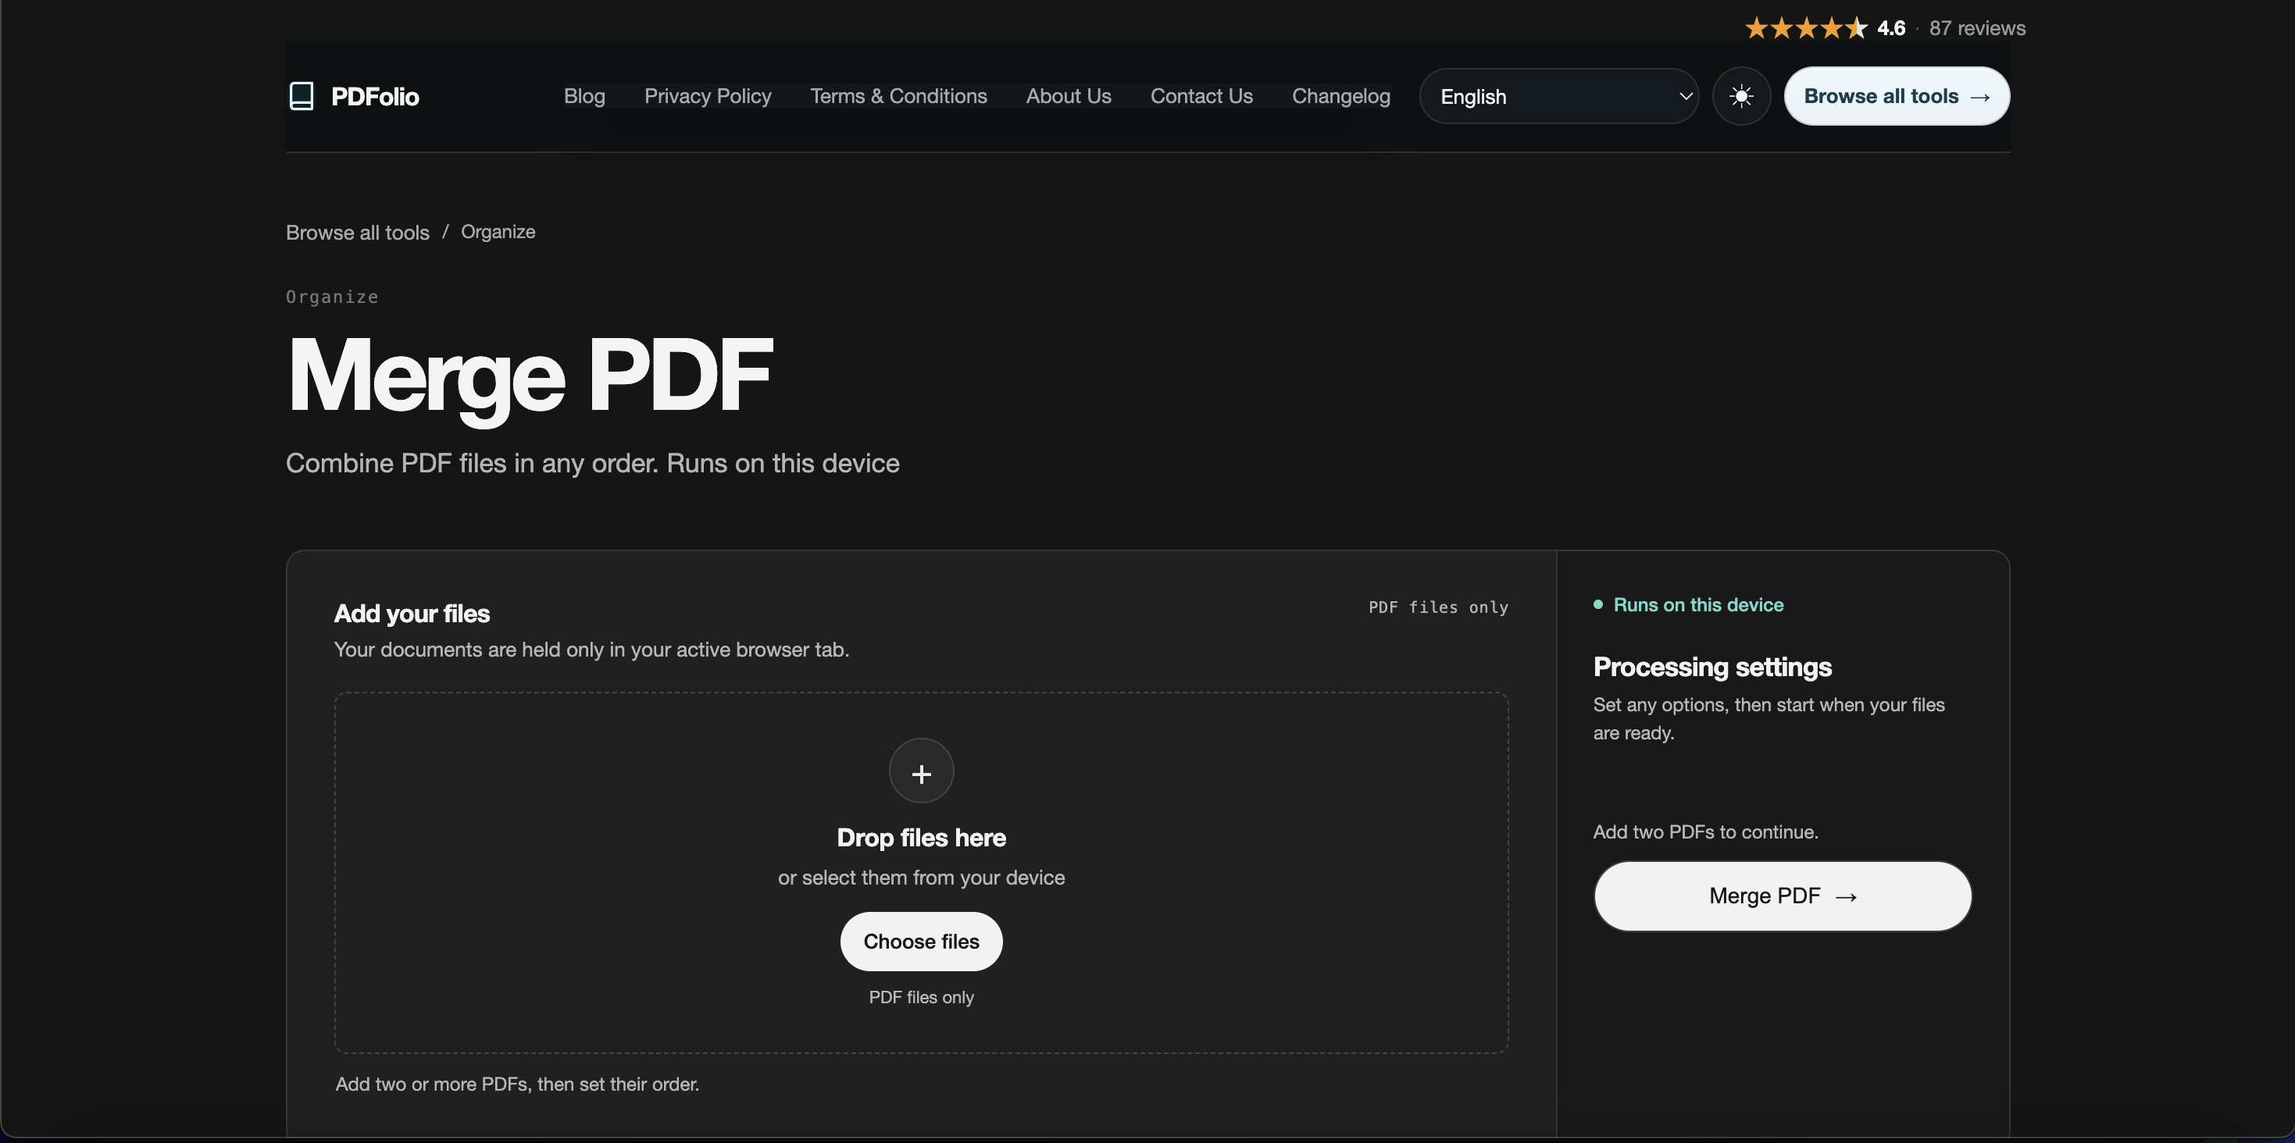Image resolution: width=2295 pixels, height=1143 pixels.
Task: Open the Privacy Policy page
Action: point(708,96)
